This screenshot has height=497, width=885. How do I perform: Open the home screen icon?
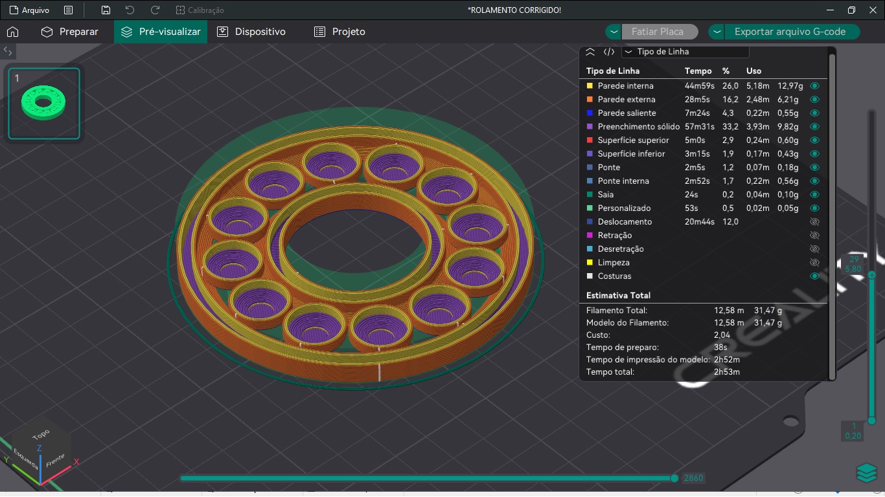[12, 32]
